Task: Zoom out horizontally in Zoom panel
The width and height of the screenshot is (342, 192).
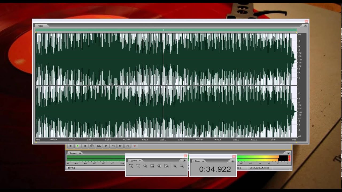Action: pyautogui.click(x=138, y=166)
